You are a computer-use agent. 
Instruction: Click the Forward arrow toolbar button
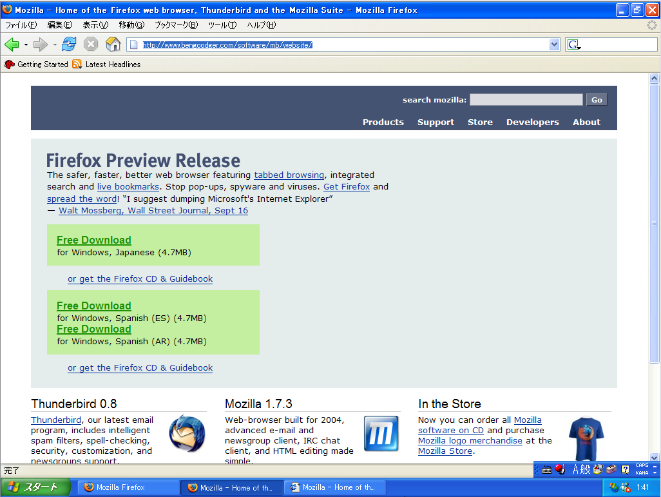(x=40, y=44)
